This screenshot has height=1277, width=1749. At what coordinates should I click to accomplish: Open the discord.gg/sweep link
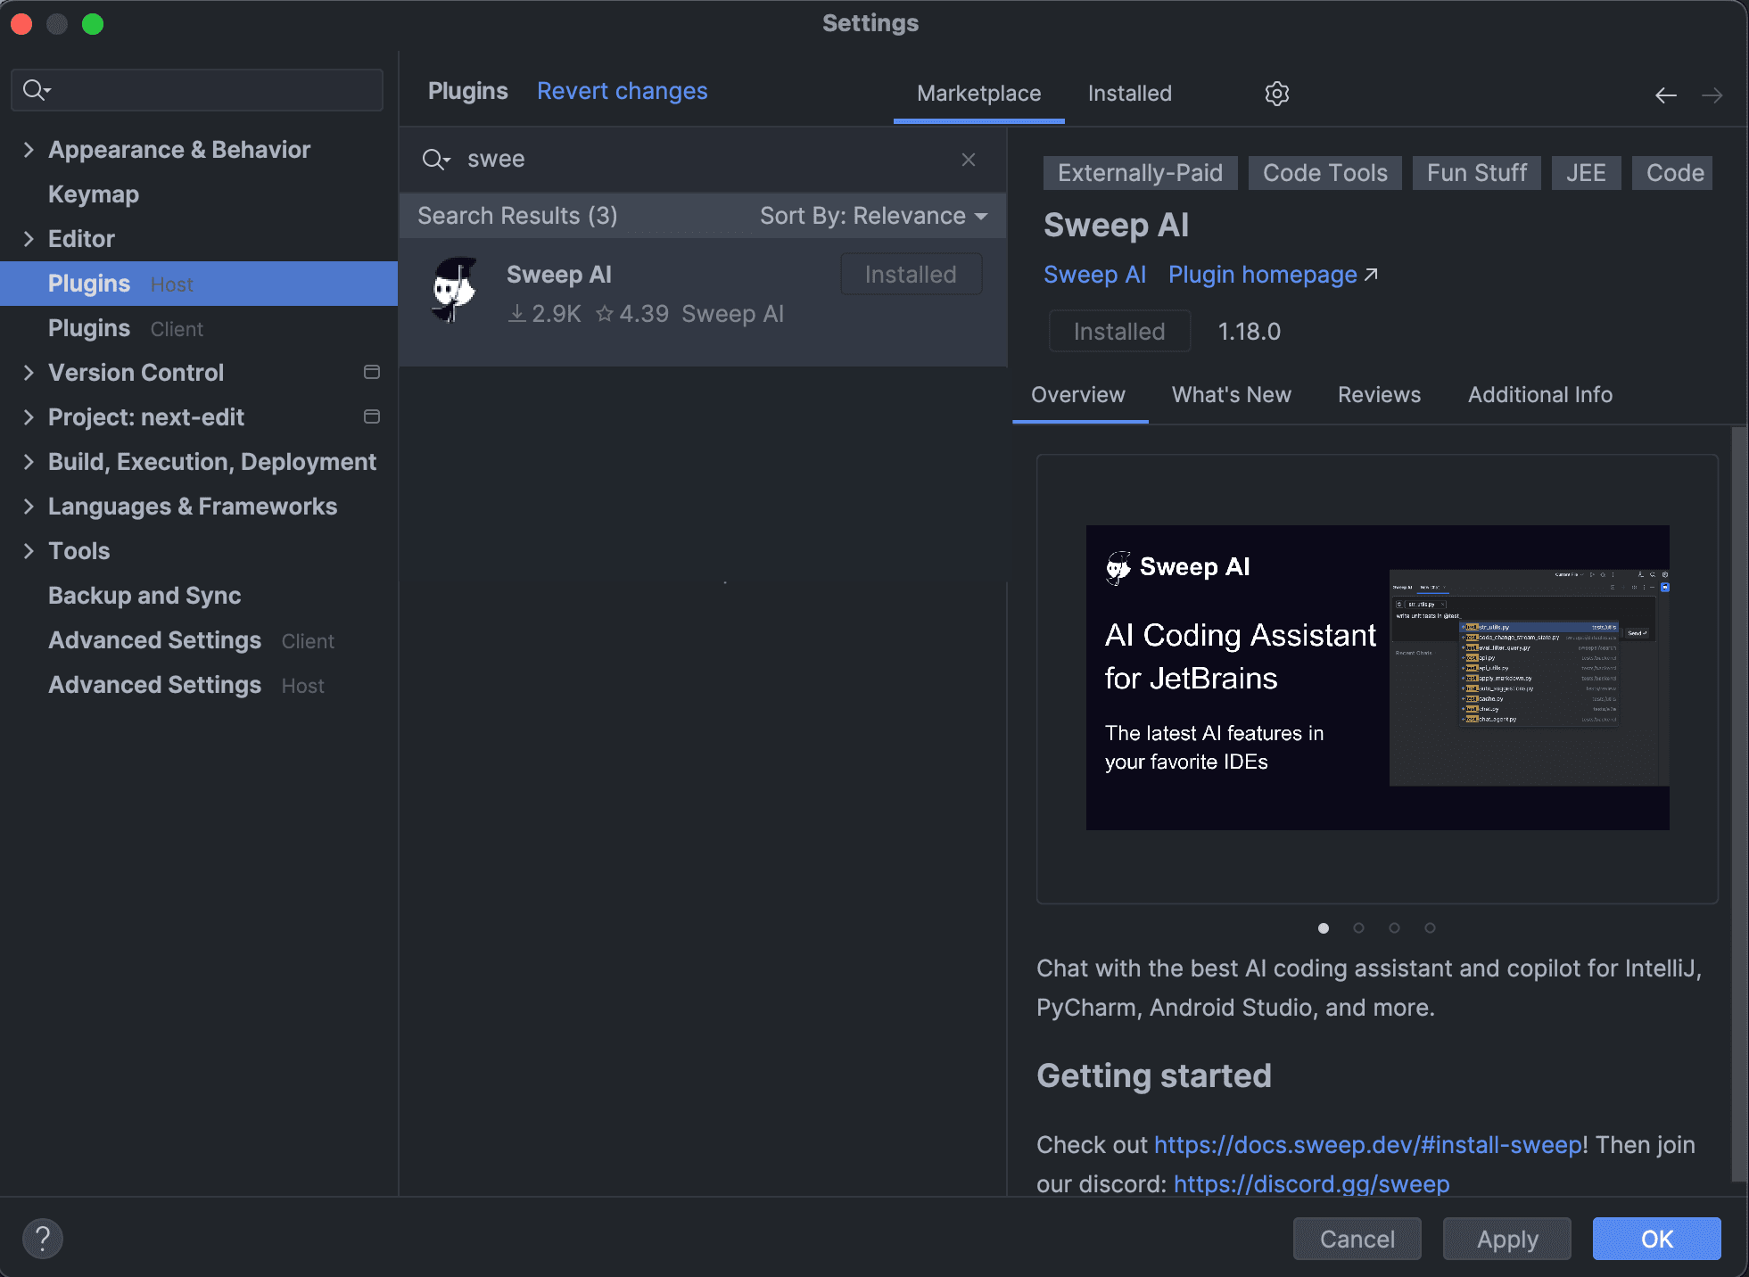(1311, 1184)
